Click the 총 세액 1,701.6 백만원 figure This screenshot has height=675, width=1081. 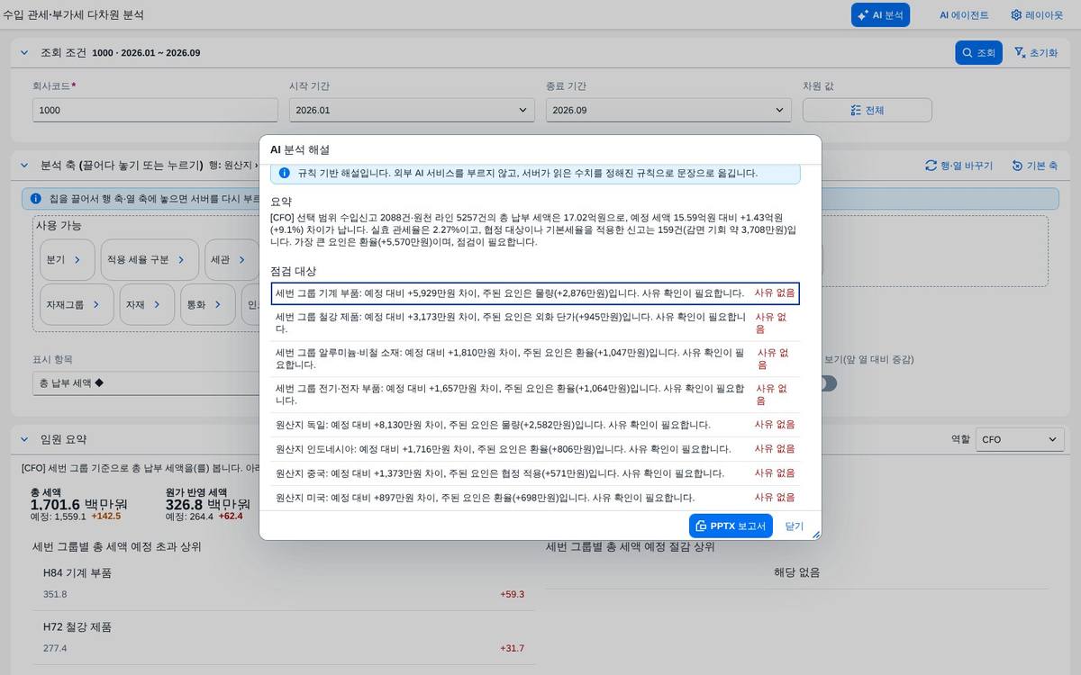point(79,503)
